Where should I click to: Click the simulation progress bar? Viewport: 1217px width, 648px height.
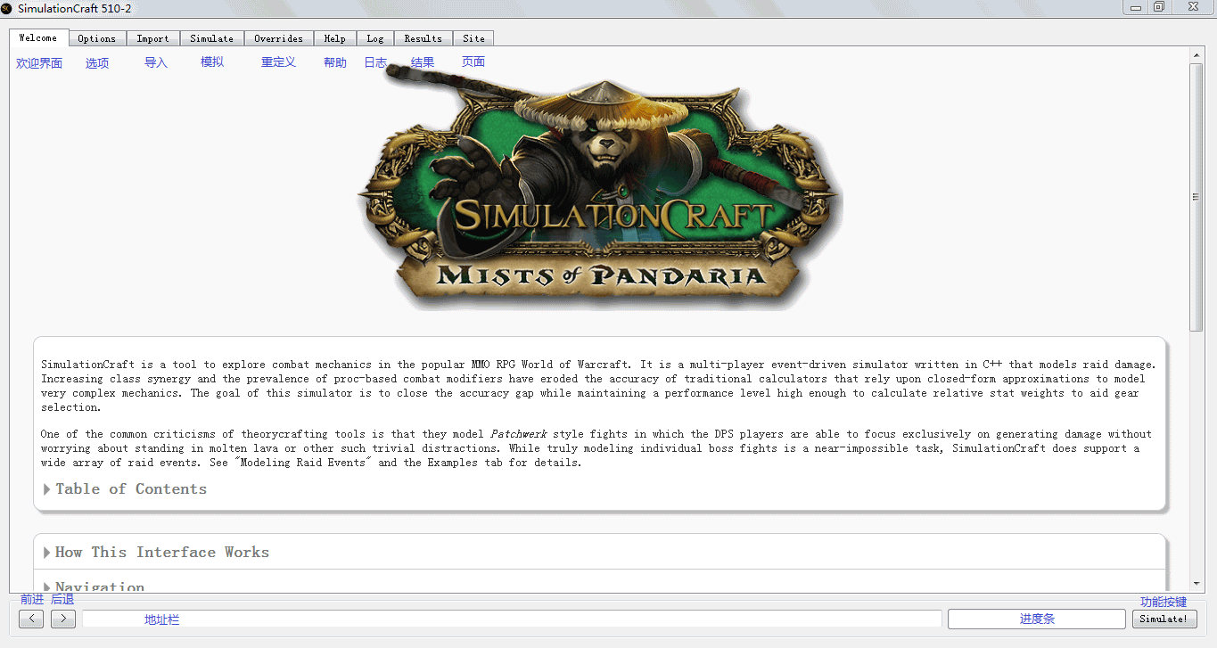click(1037, 619)
